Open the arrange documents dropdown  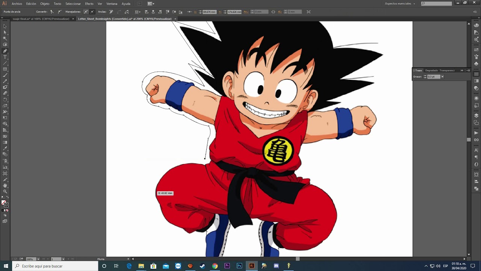[x=151, y=3]
